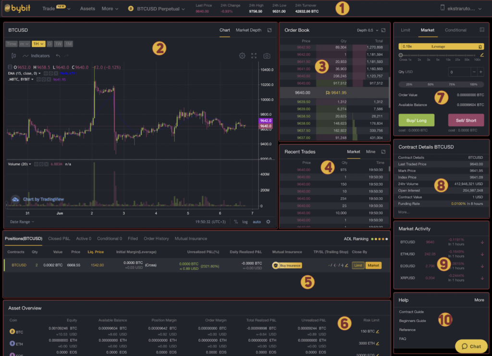The image size is (492, 356).
Task: Click the Qty USD input field
Action: [459, 72]
